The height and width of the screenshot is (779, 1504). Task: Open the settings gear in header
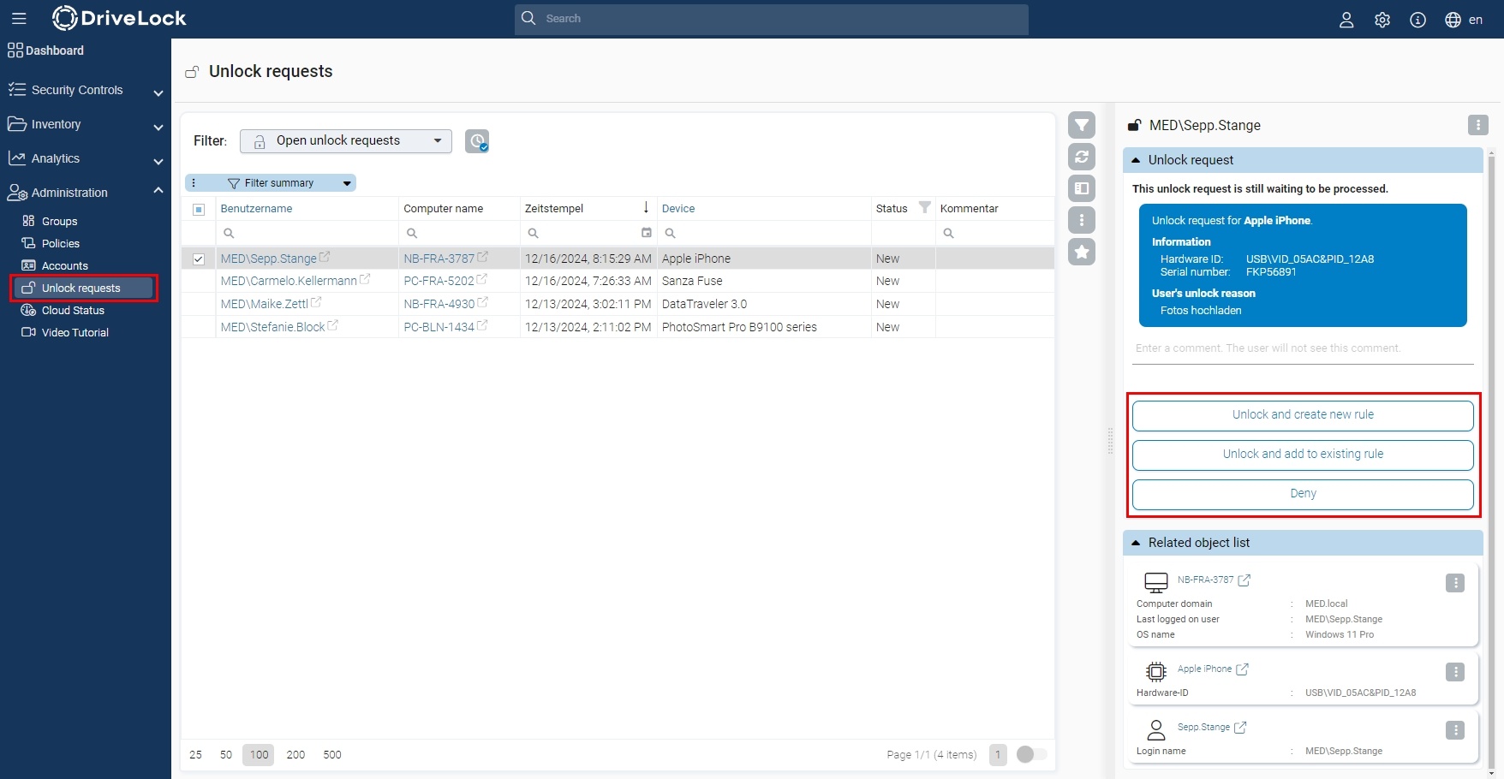tap(1382, 20)
